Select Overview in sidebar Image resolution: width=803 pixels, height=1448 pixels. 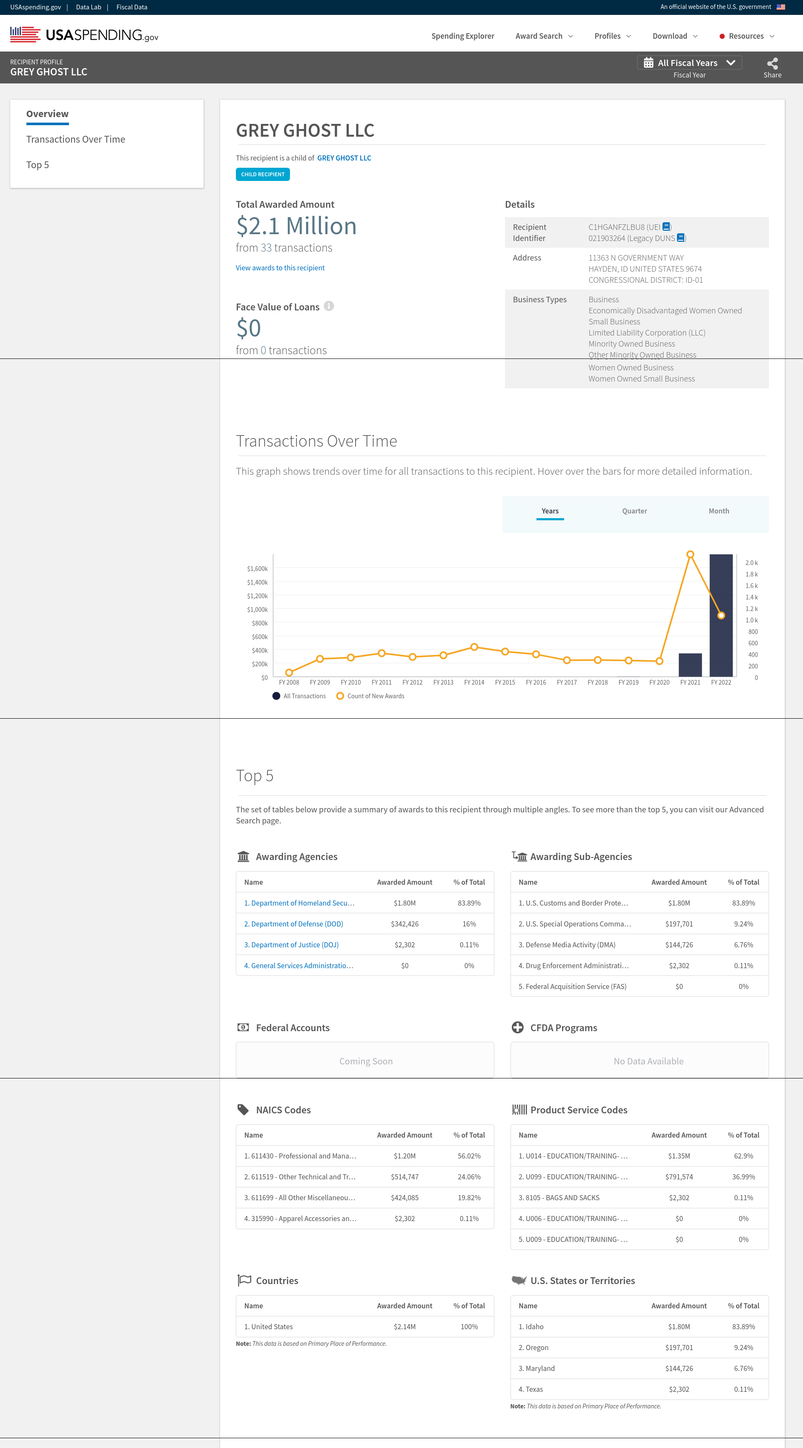coord(47,114)
